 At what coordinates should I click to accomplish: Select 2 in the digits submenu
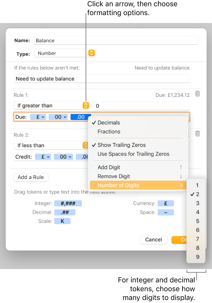[x=198, y=194]
